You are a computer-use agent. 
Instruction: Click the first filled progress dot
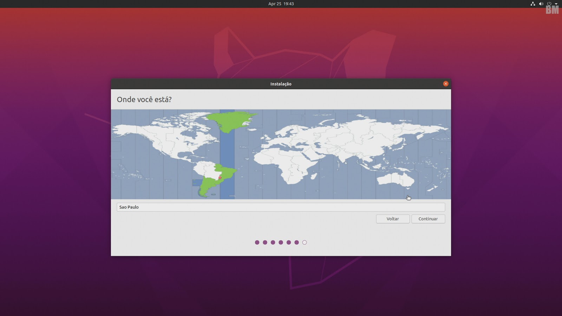click(257, 242)
